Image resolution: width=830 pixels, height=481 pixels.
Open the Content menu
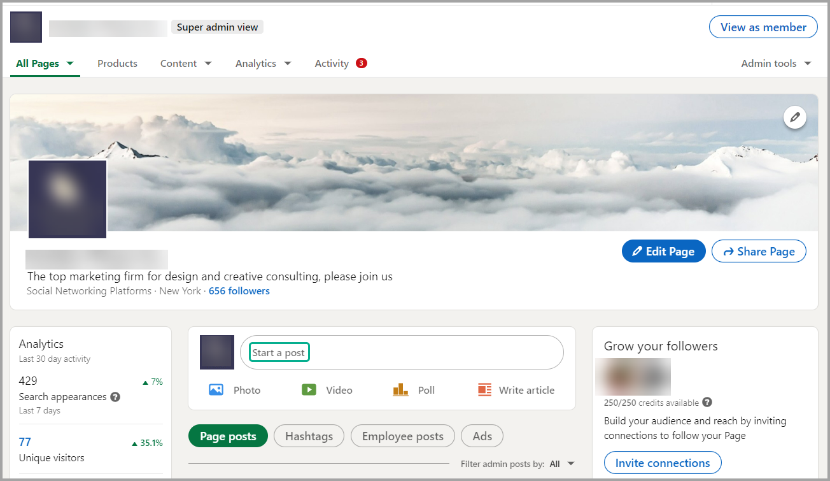click(x=185, y=63)
